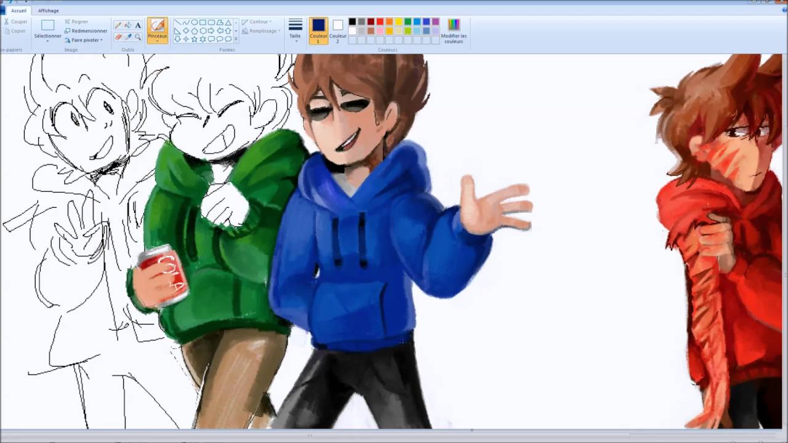Select the Text tool
Image resolution: width=788 pixels, height=443 pixels.
click(138, 25)
